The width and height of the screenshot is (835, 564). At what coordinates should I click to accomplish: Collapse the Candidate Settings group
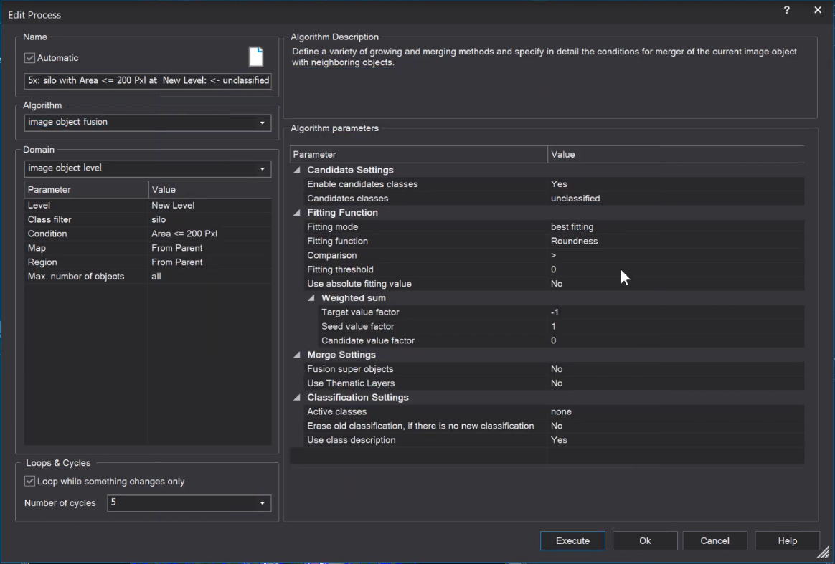click(297, 171)
